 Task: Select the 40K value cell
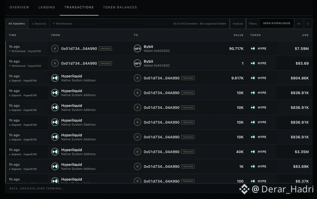pyautogui.click(x=240, y=152)
